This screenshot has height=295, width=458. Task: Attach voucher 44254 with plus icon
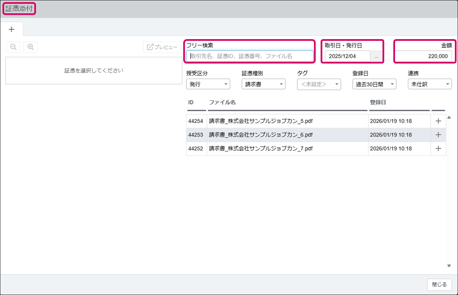[438, 121]
